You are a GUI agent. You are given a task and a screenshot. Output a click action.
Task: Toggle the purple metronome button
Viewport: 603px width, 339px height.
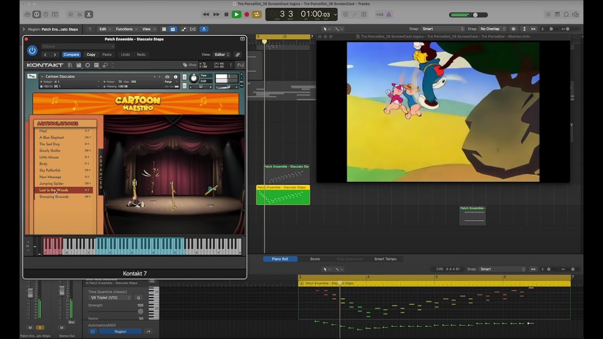point(389,15)
